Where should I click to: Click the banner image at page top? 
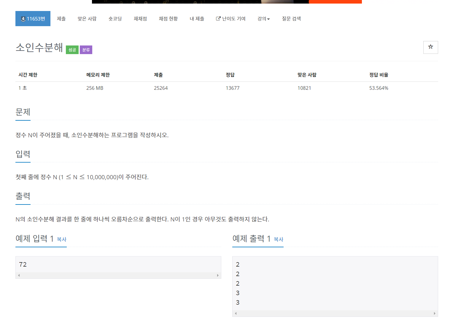click(x=227, y=1)
